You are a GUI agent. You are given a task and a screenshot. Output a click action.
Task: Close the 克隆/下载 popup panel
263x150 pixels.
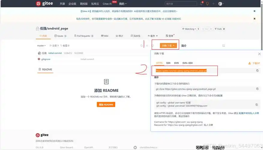[259, 54]
